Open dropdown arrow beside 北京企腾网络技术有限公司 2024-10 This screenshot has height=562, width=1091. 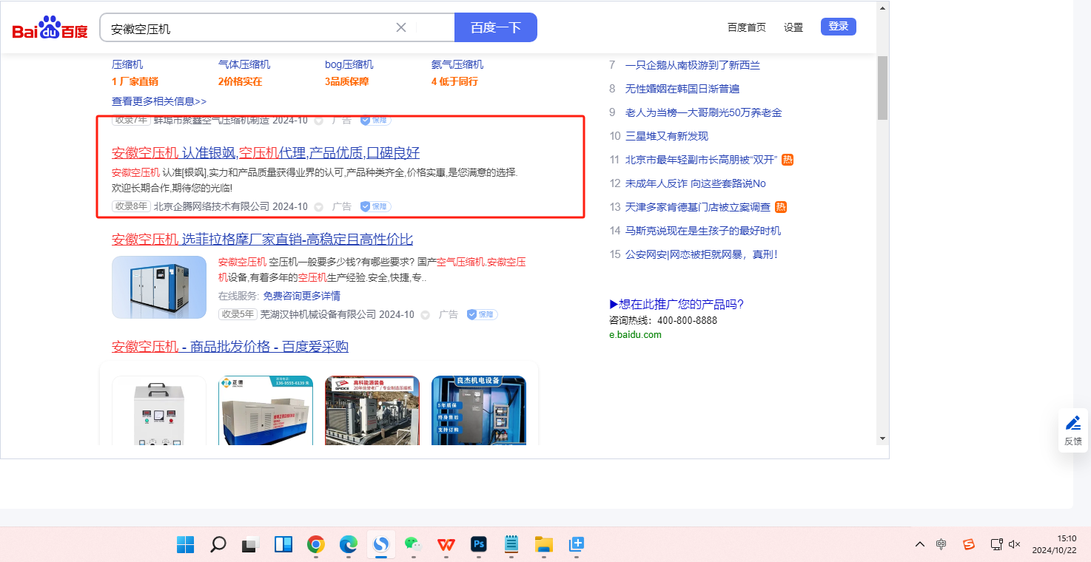click(319, 207)
